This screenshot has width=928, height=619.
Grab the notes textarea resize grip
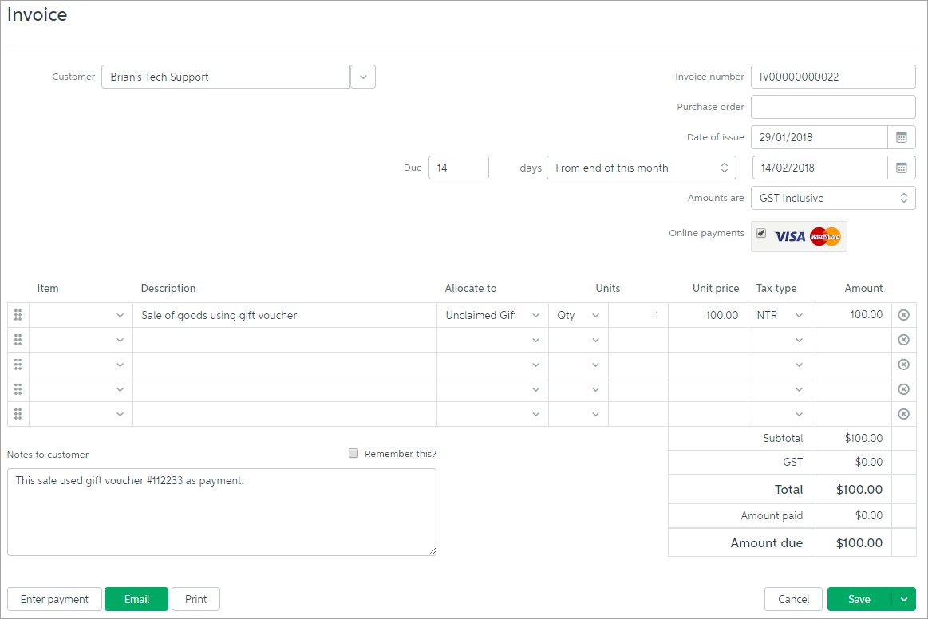(x=432, y=551)
